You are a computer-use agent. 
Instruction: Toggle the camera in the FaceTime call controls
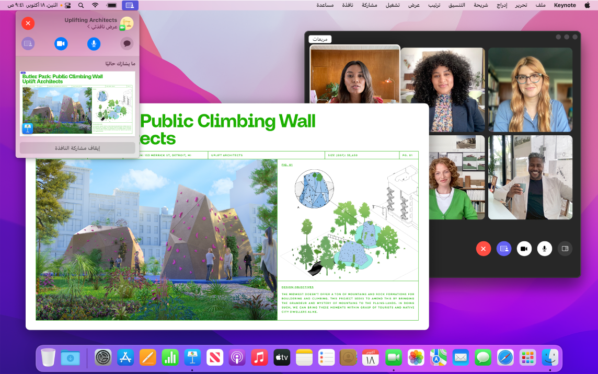point(524,249)
